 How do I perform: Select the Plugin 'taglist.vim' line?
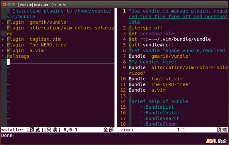pyautogui.click(x=35, y=39)
